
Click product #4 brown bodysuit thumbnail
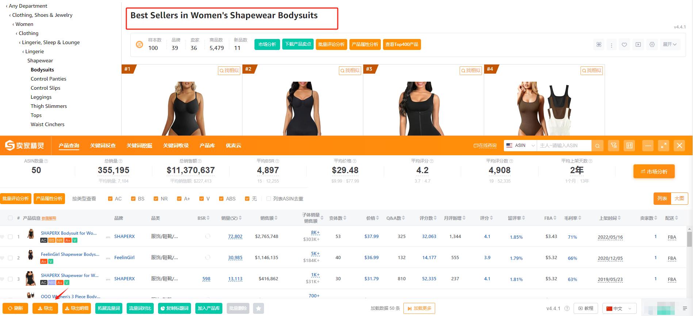(x=544, y=109)
